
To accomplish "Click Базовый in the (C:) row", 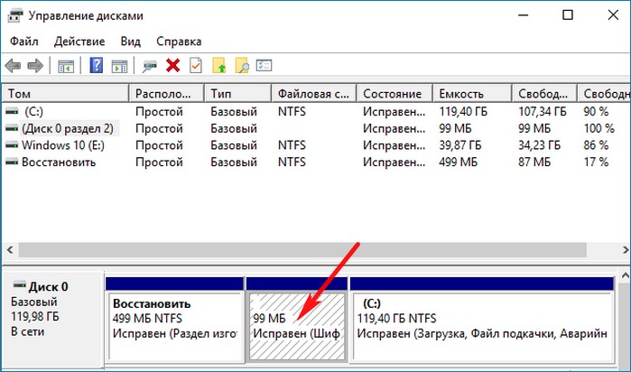I will coord(234,112).
